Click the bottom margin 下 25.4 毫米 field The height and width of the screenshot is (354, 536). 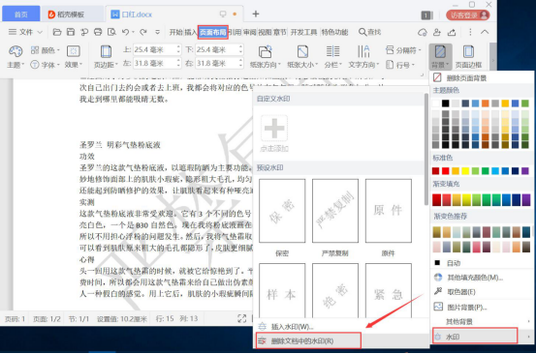click(x=219, y=49)
